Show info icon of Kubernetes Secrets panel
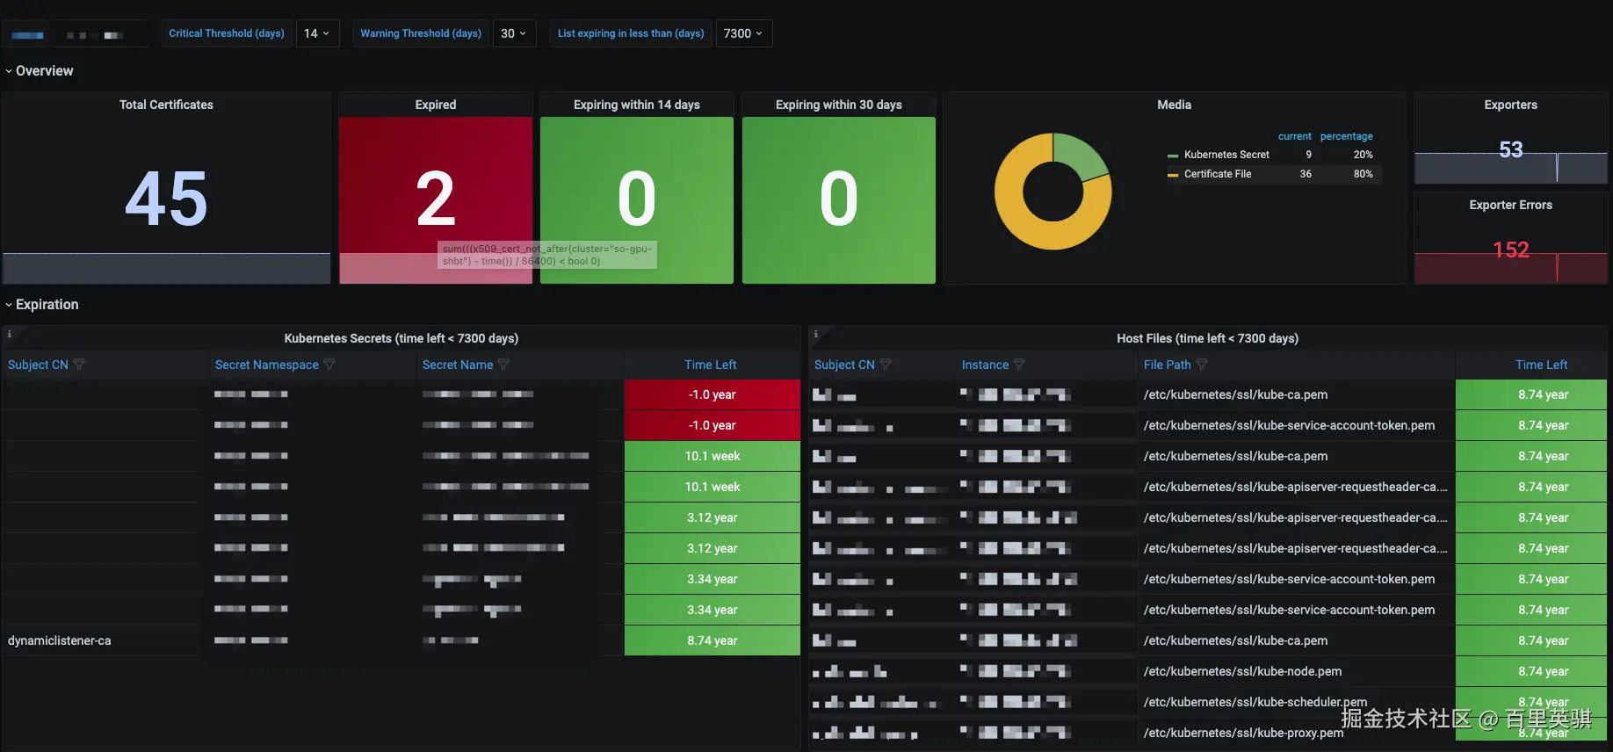The width and height of the screenshot is (1613, 752). [x=10, y=334]
